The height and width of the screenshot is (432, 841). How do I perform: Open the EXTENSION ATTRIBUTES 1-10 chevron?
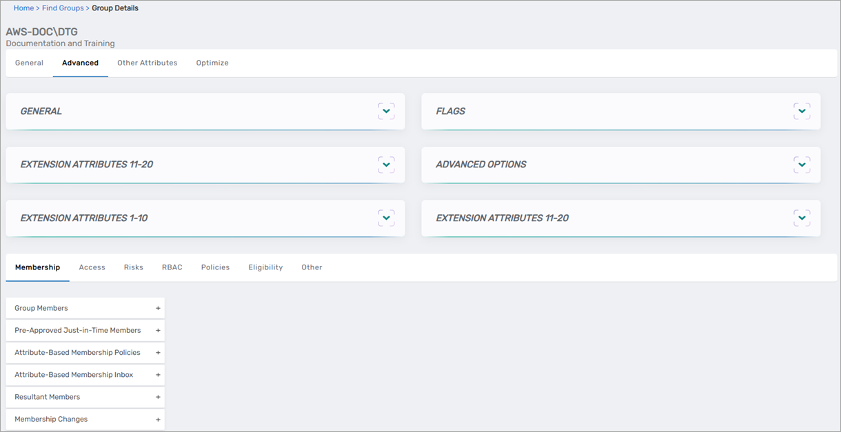[386, 217]
